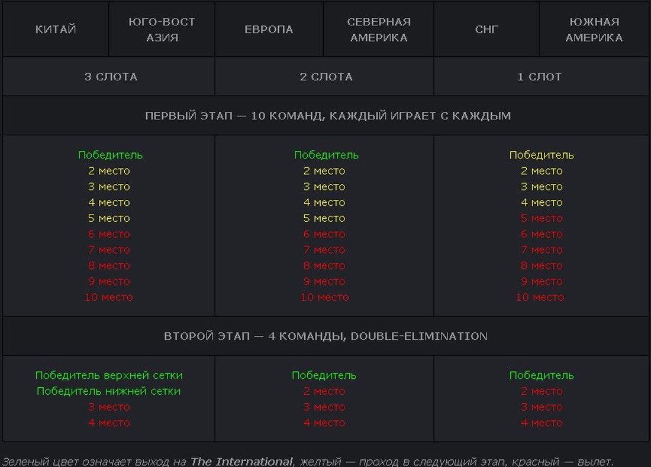
Task: Select the СЕВЕРНАЯ АМЕРИКА header cell
Action: (379, 30)
